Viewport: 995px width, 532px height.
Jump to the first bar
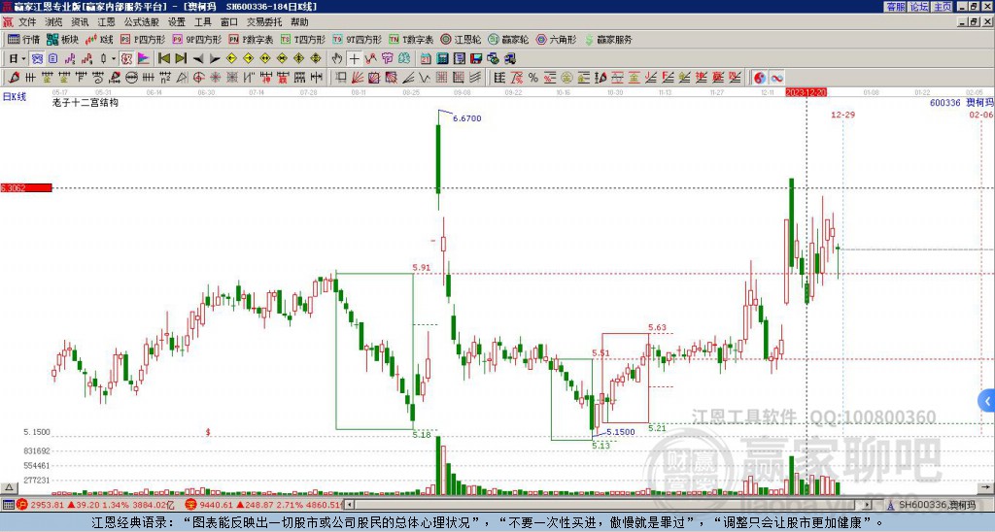pos(164,59)
